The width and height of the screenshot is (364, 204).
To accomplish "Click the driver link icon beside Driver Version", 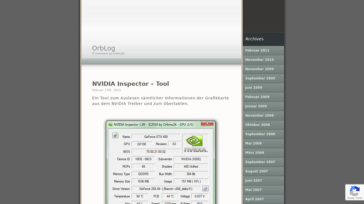I will click(205, 189).
